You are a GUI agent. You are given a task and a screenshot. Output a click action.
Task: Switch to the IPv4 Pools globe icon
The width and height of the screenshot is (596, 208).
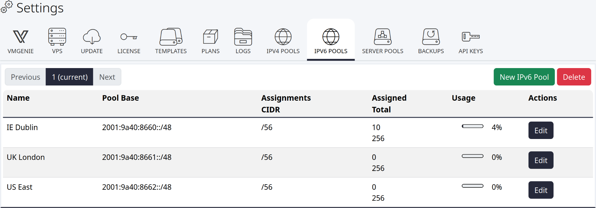coord(283,37)
